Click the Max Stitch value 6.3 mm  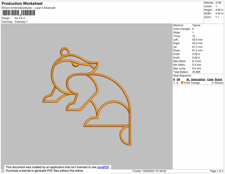click(x=196, y=61)
